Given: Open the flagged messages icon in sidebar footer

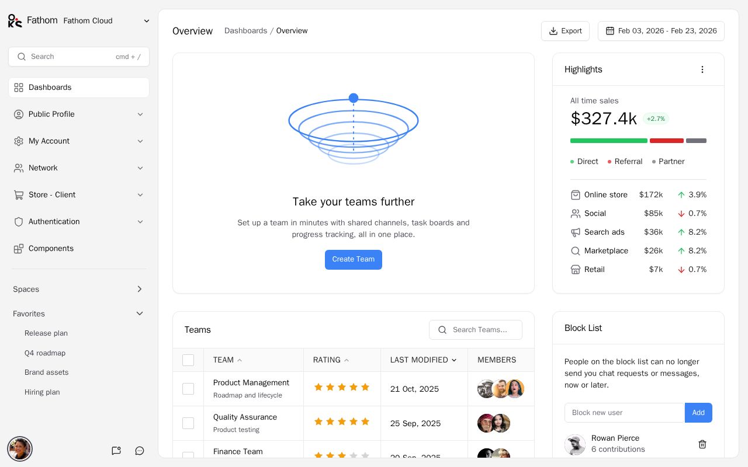Looking at the screenshot, I should 116,451.
